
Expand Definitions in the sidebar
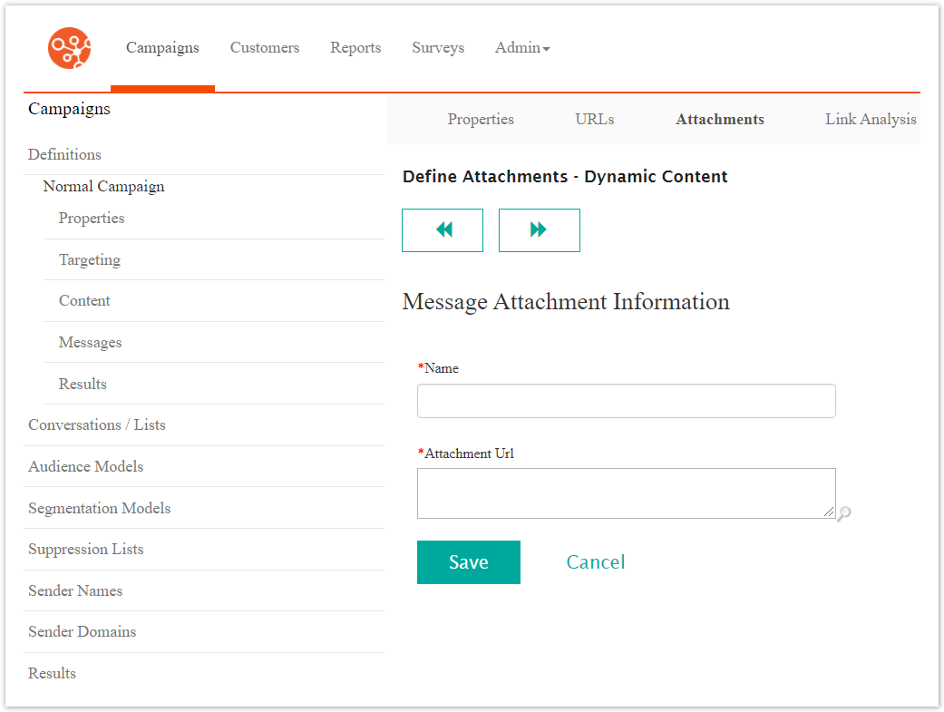click(64, 155)
